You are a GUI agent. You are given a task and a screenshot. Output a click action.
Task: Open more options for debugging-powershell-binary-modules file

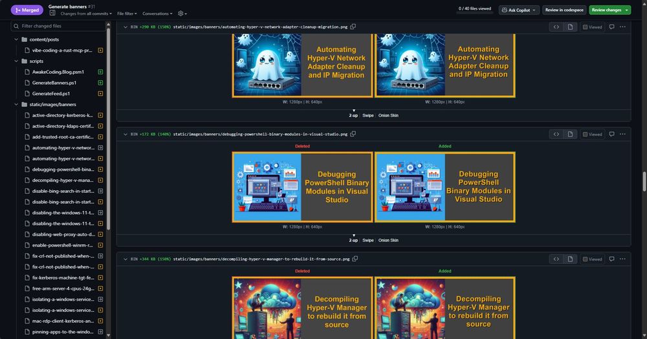pos(622,134)
